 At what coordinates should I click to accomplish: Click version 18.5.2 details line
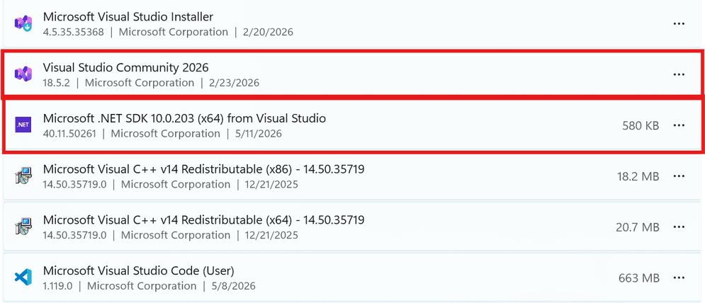151,83
